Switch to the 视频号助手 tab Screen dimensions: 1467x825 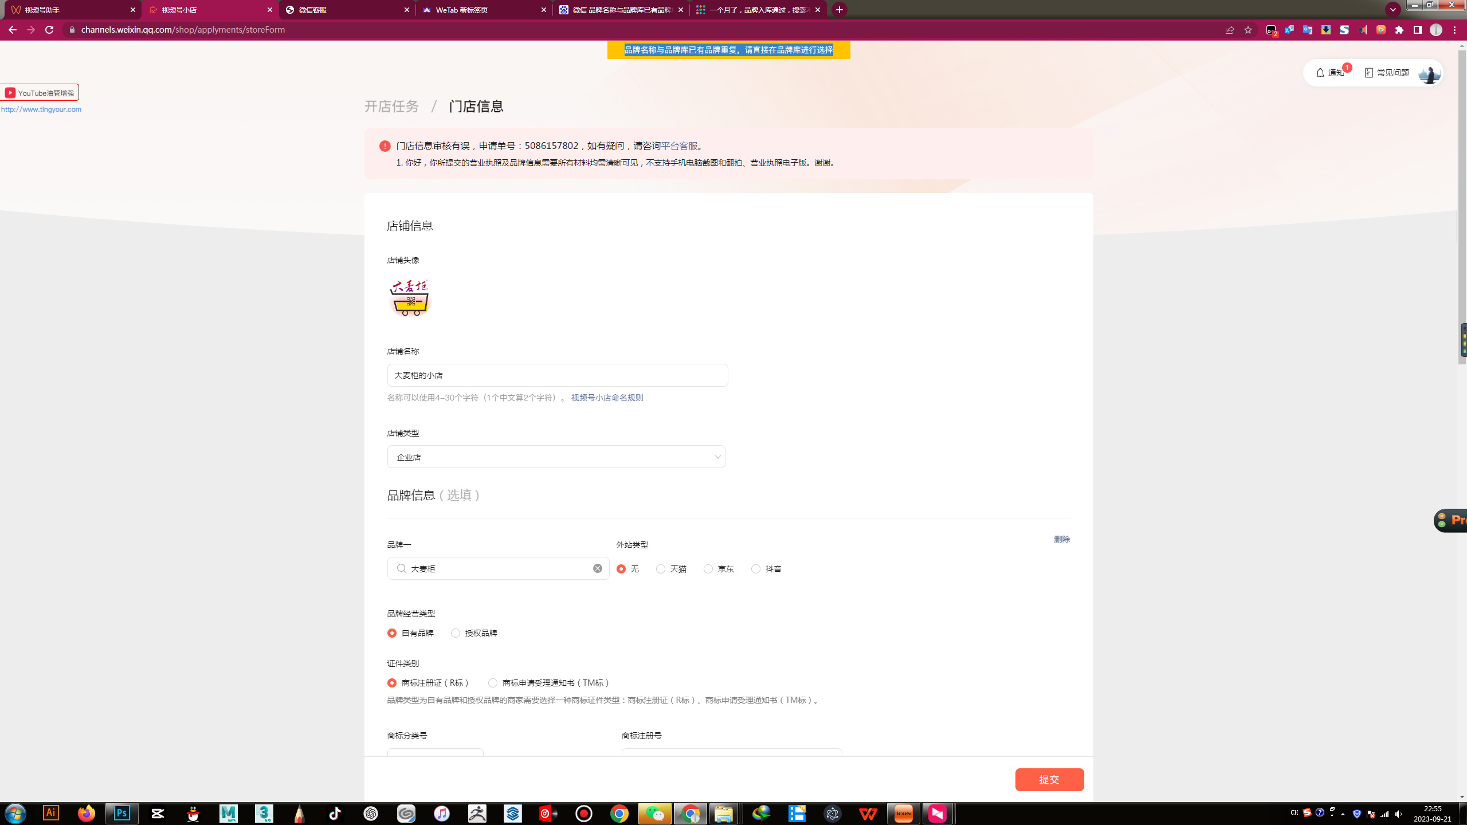click(69, 10)
